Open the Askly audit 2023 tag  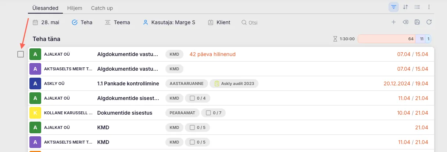(x=234, y=84)
